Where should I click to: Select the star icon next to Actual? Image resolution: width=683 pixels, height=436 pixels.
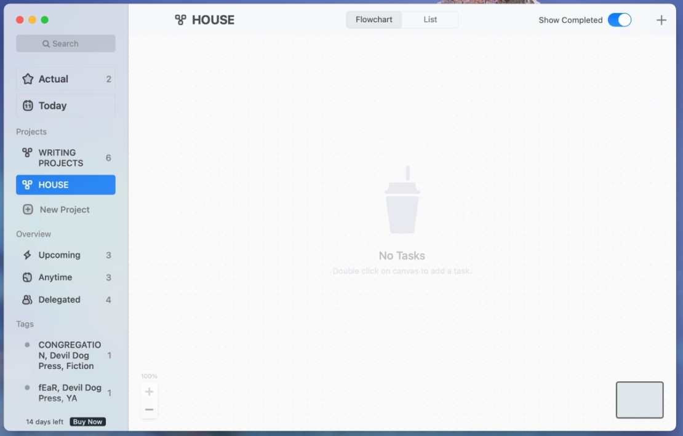click(x=28, y=79)
